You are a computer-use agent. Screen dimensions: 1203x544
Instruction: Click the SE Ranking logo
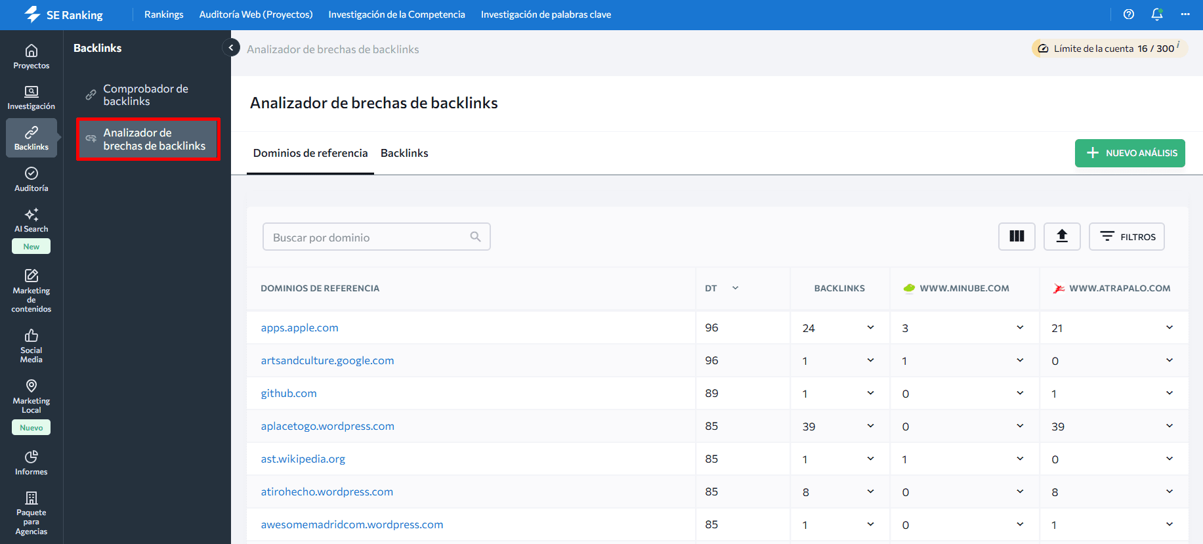pyautogui.click(x=63, y=14)
